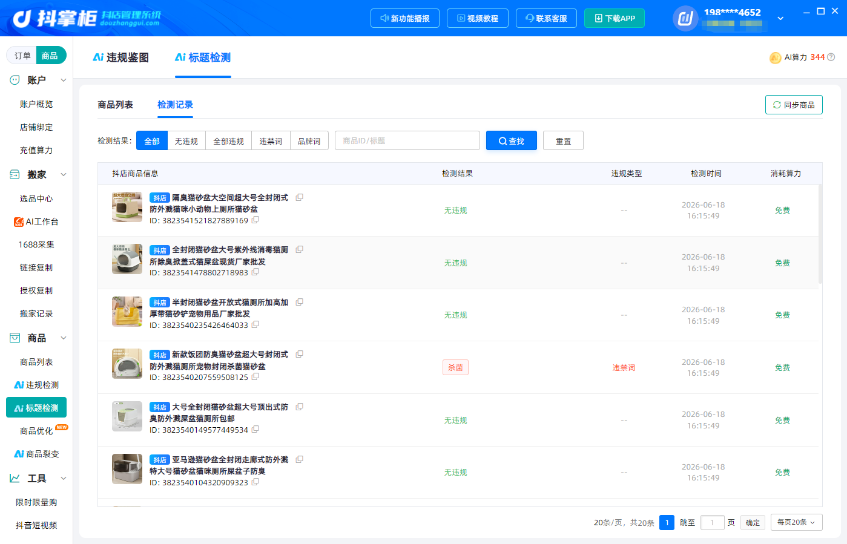Click the 同步商品 sync button
Screen dimensions: 847x544
[x=794, y=105]
